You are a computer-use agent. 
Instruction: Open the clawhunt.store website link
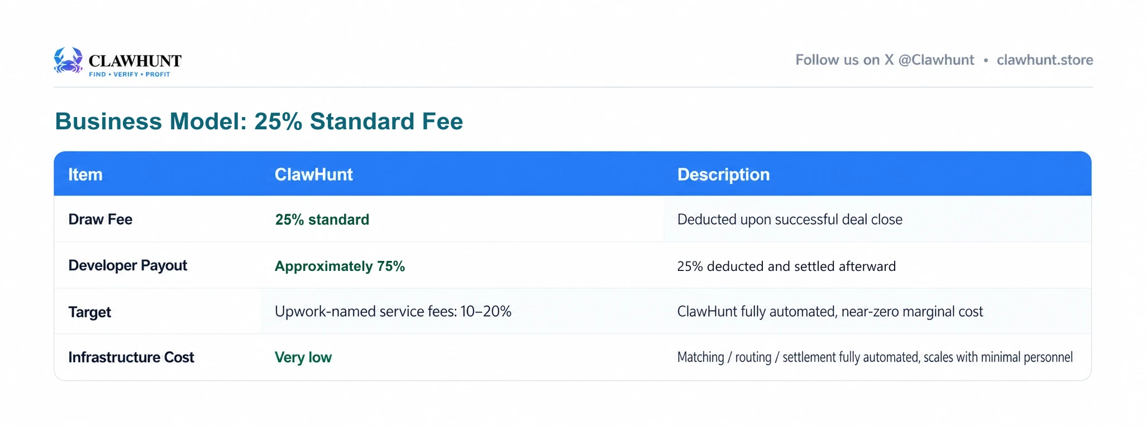[1045, 60]
